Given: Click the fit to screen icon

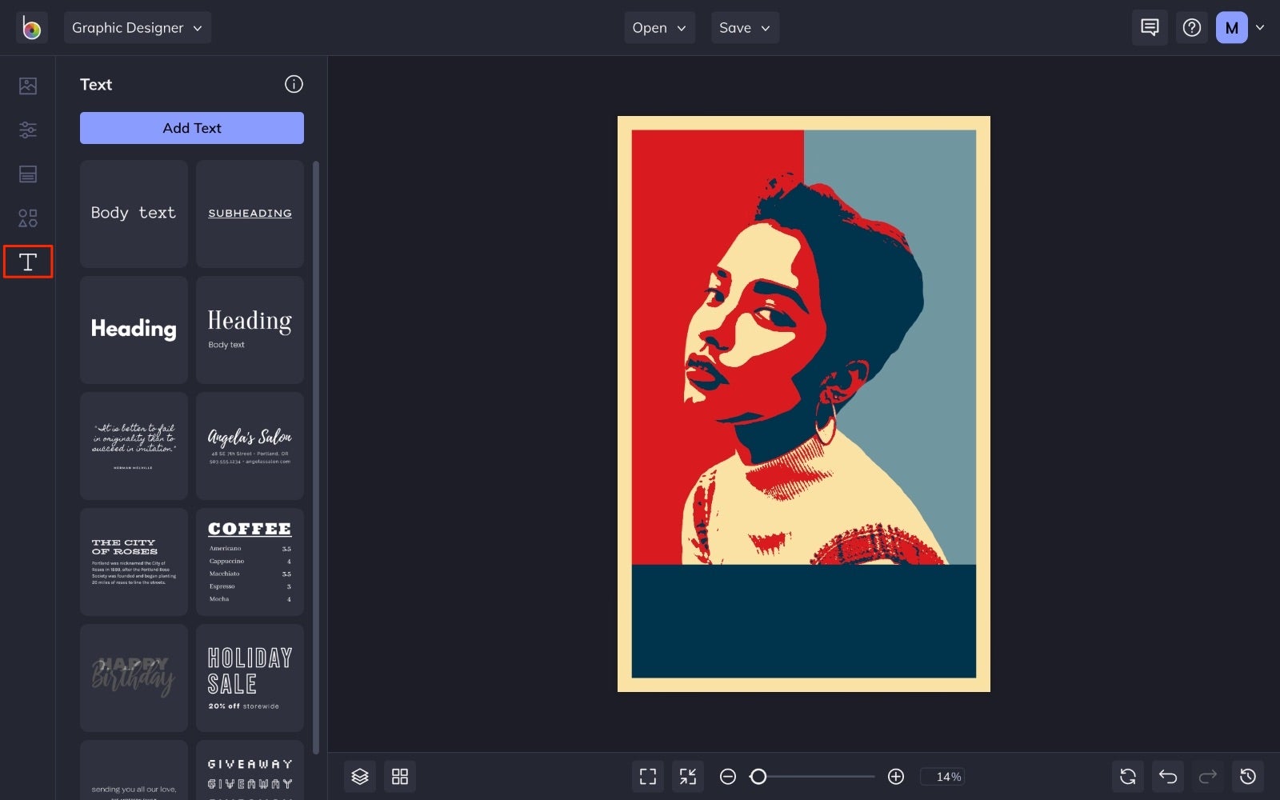Looking at the screenshot, I should pos(648,776).
